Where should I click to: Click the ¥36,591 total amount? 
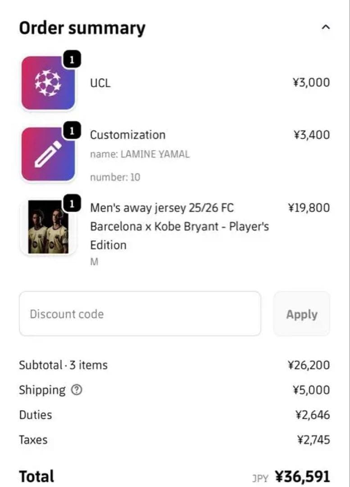point(302,476)
